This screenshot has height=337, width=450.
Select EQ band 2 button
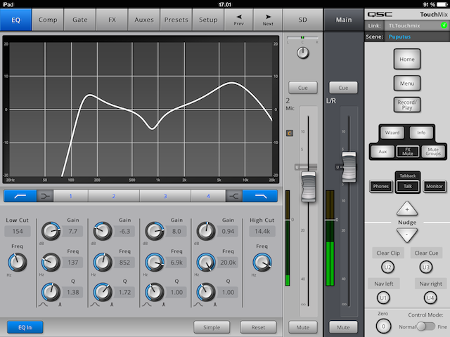tap(114, 196)
